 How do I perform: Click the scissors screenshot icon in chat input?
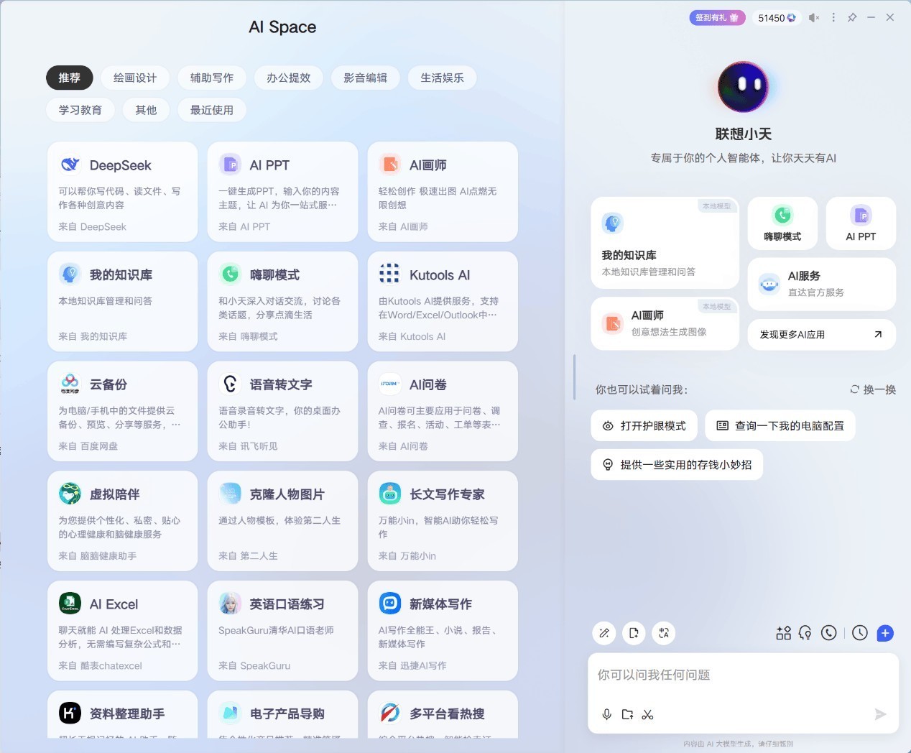pos(647,714)
